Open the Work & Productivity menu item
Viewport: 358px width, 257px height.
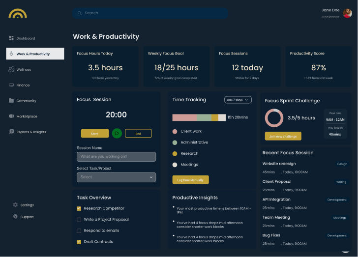35,54
